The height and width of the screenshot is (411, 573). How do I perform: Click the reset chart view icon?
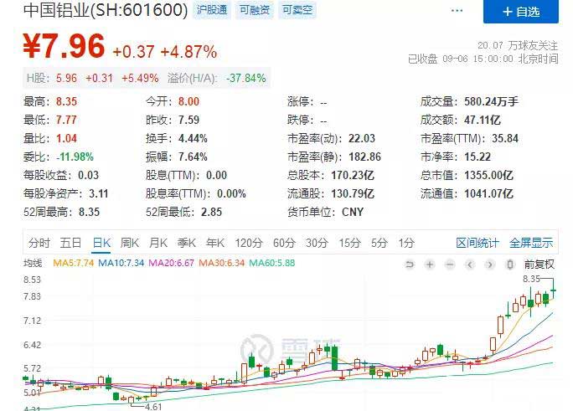(x=410, y=265)
